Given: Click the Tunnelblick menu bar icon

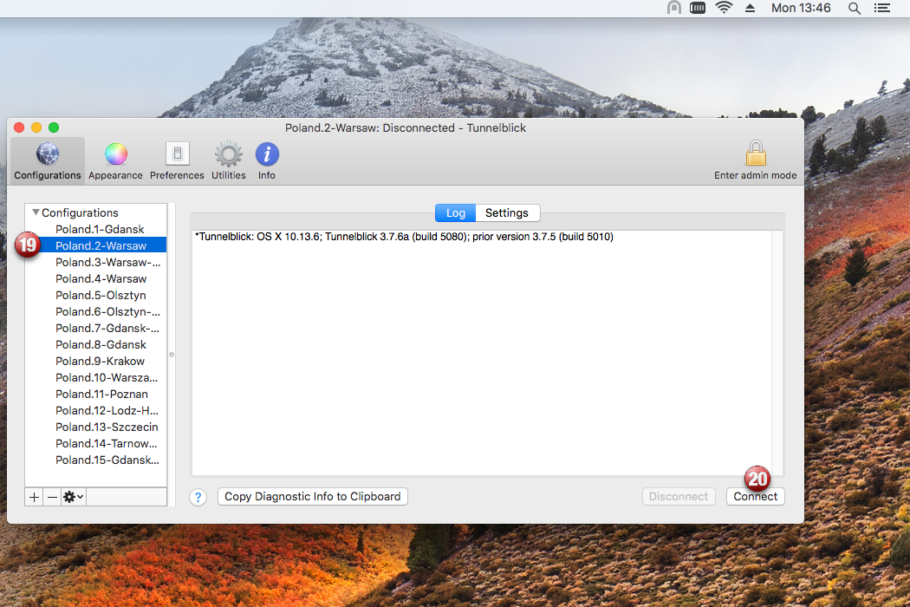Looking at the screenshot, I should tap(673, 8).
